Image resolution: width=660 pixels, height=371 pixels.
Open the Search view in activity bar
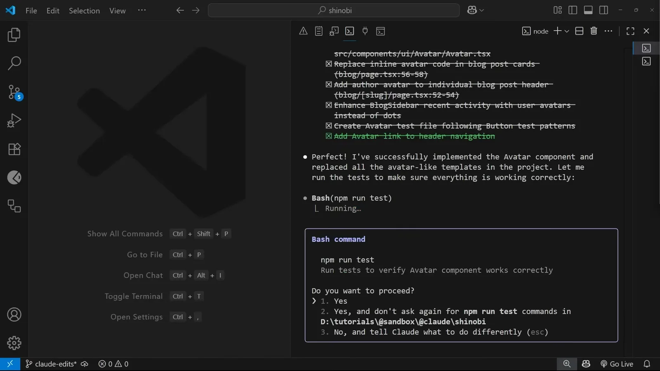tap(14, 63)
